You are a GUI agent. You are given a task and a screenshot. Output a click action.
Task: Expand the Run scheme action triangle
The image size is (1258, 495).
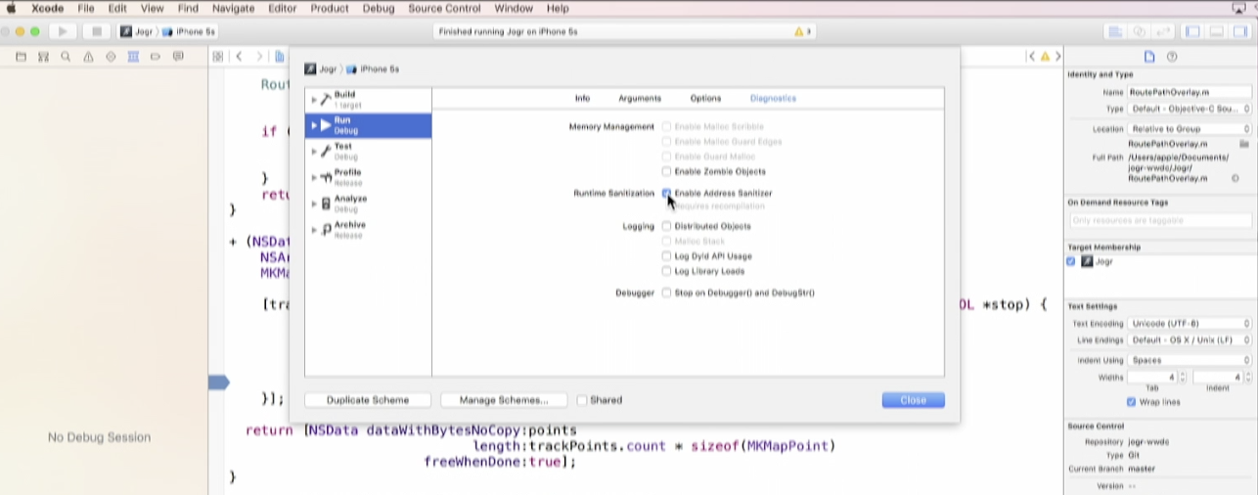tap(314, 125)
